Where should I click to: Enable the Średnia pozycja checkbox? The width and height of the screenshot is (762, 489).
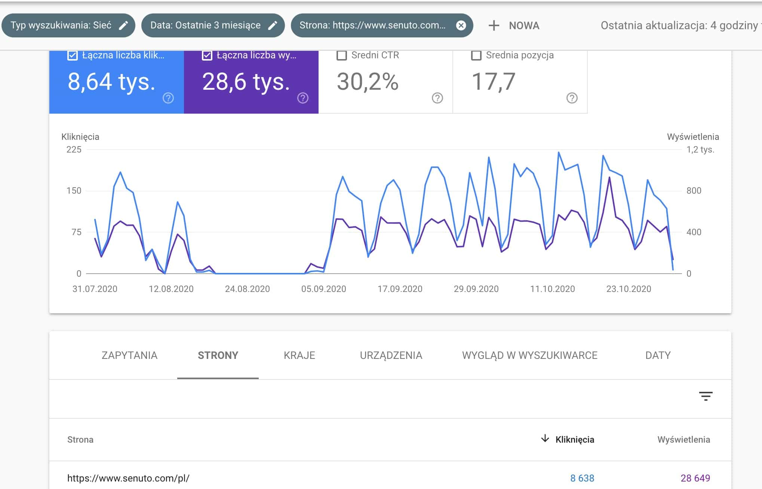(x=476, y=56)
